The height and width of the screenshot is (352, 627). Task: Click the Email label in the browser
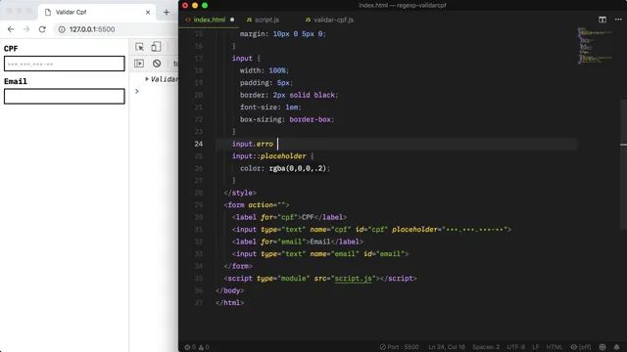tap(16, 81)
